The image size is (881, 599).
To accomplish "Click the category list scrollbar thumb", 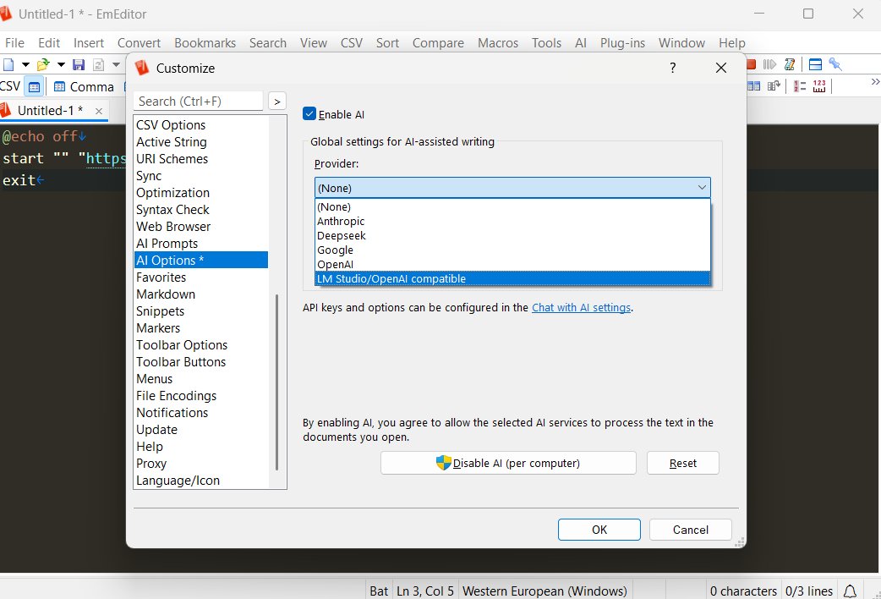I will 277,382.
